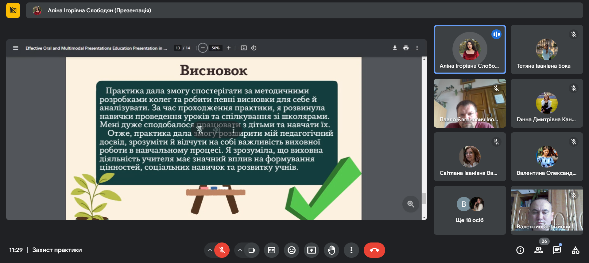
Task: Open meeting more options menu
Action: (x=351, y=250)
